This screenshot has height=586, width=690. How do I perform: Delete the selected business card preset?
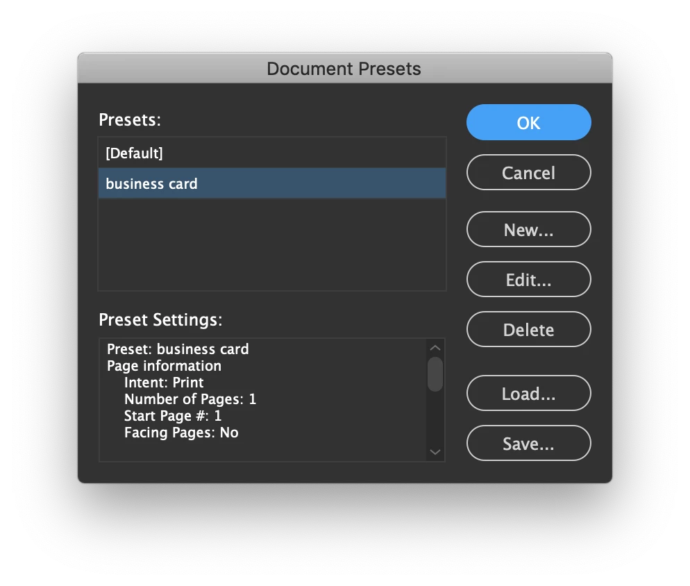pyautogui.click(x=528, y=329)
